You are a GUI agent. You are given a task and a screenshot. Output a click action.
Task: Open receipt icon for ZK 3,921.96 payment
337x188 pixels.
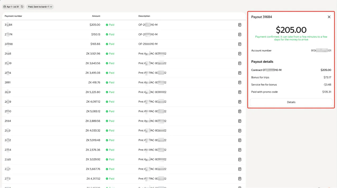coord(240,54)
